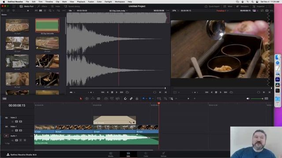Toggle timeline Snapping magnet icon

[x=125, y=98]
